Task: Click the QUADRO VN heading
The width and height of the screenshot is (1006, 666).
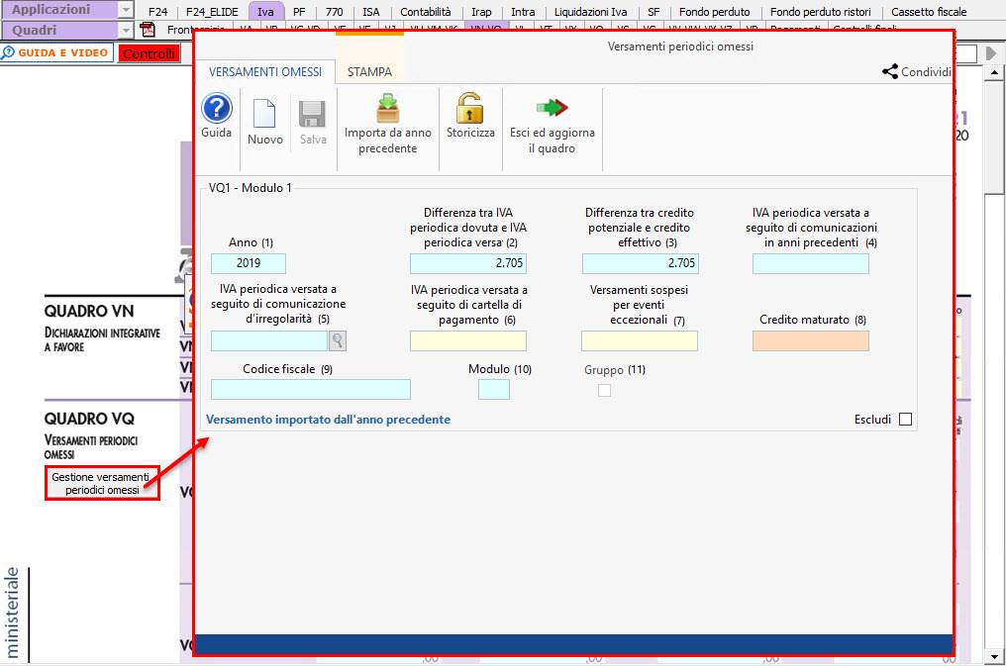Action: click(89, 312)
